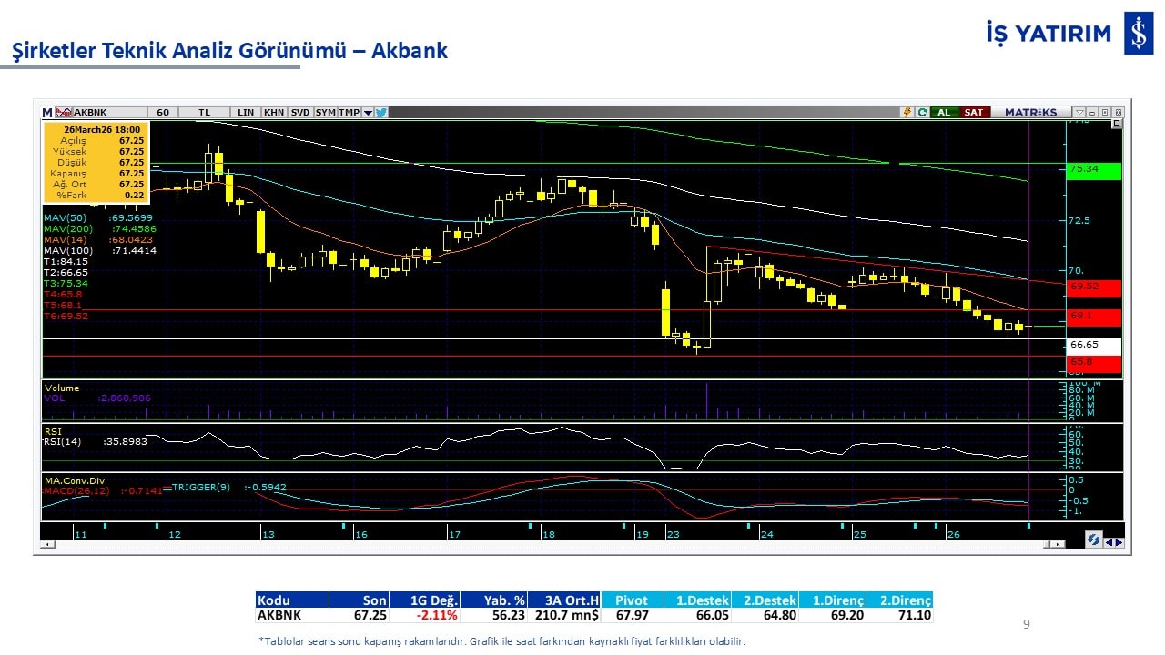This screenshot has height=655, width=1165.
Task: Click the blue sync icon at bottom right
Action: (x=1093, y=539)
